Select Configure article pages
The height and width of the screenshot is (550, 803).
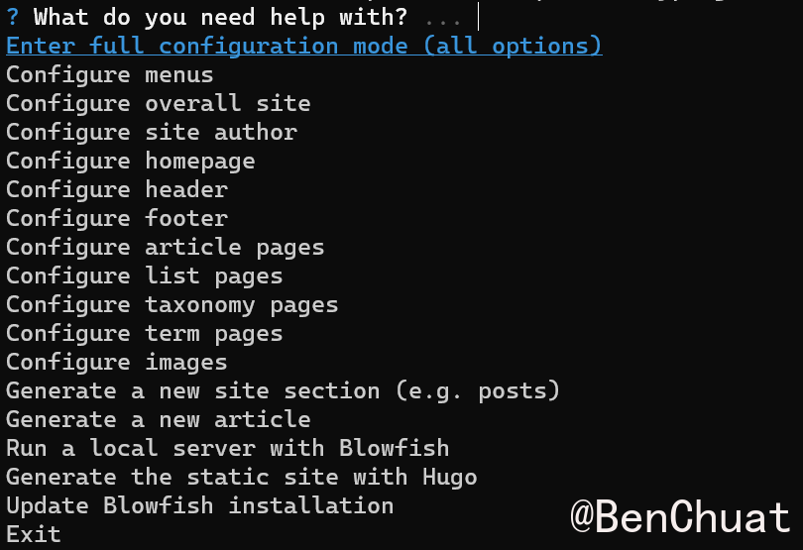point(165,247)
